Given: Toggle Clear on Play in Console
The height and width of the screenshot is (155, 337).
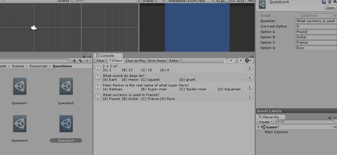Looking at the screenshot, I should click(135, 61).
